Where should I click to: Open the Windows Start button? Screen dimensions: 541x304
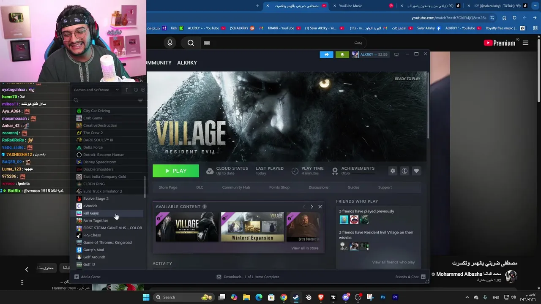click(146, 297)
